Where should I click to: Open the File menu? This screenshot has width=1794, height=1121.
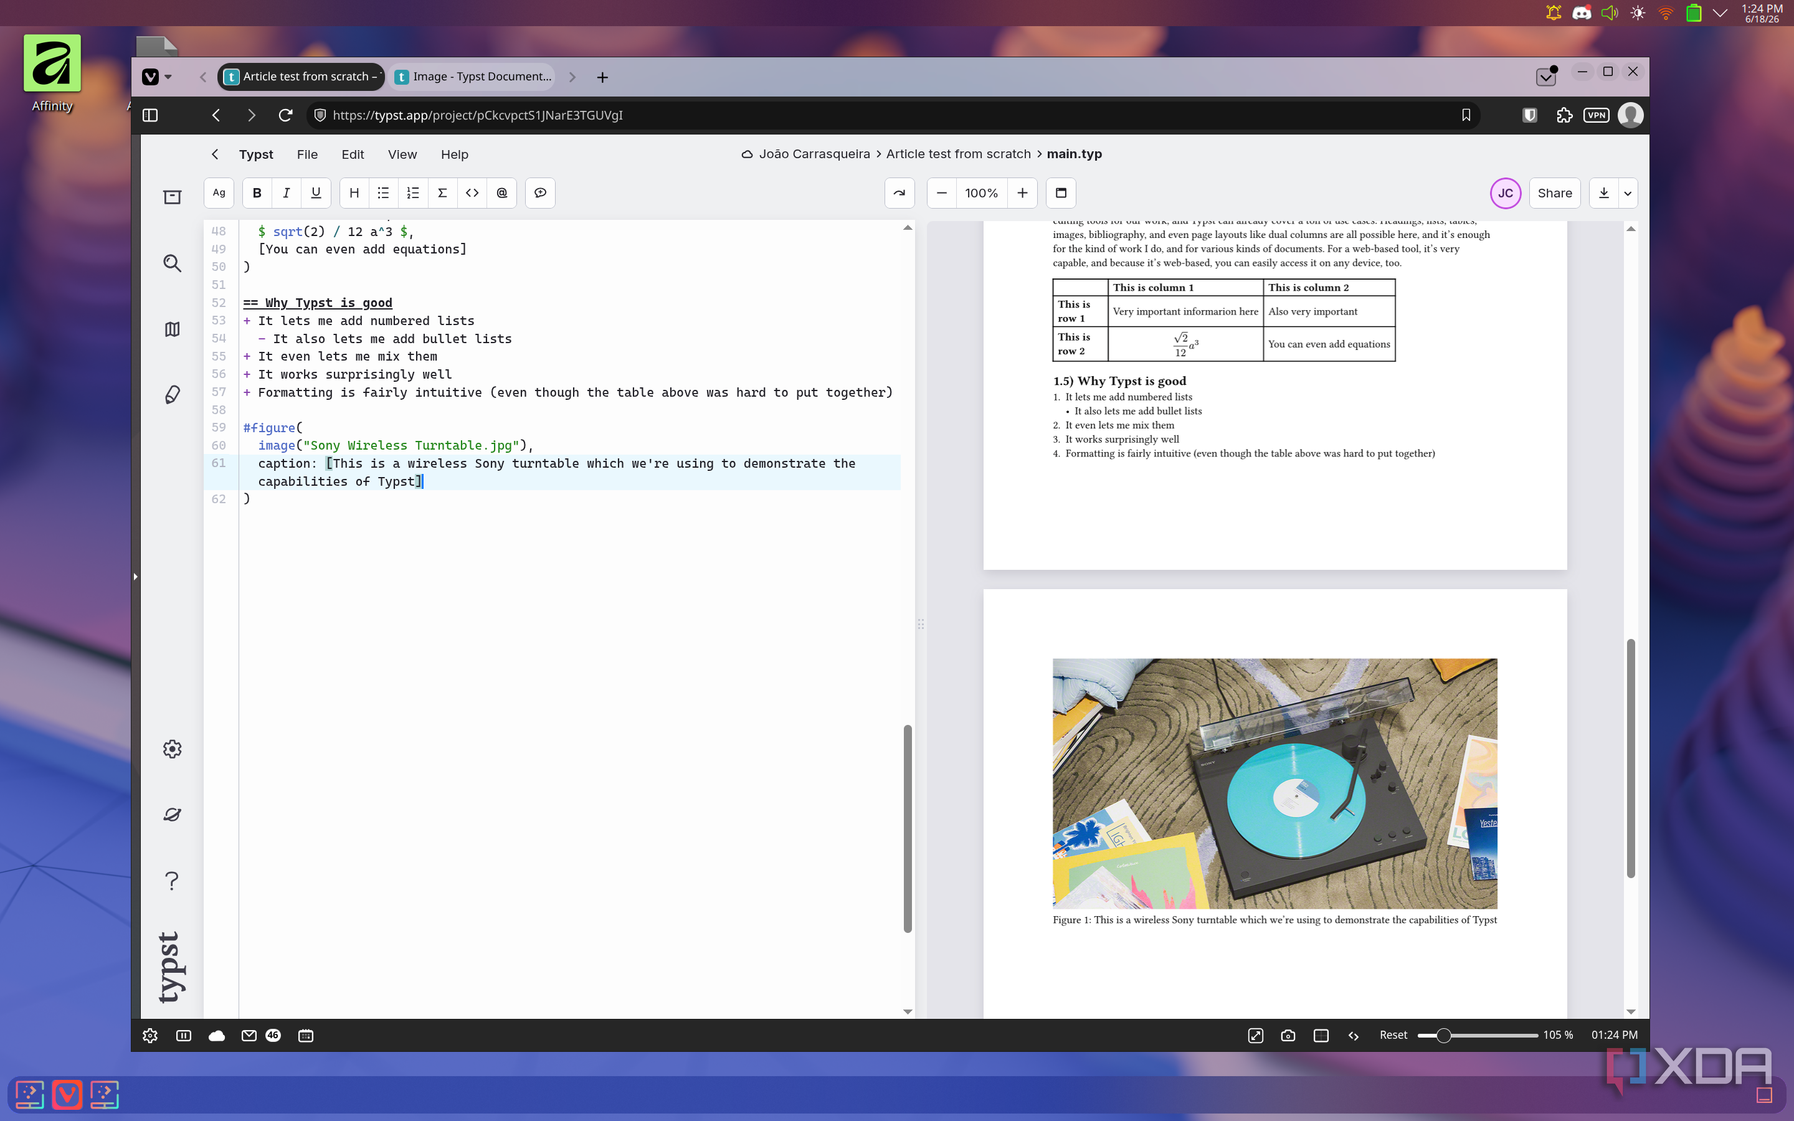coord(307,154)
